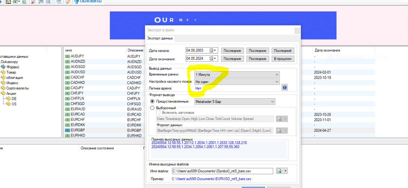Click the Описание состояния header in lower panel

[97, 148]
